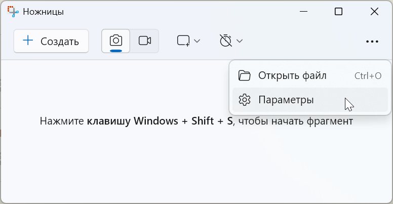Close the Ножницы window
This screenshot has height=204, width=393.
tap(374, 12)
